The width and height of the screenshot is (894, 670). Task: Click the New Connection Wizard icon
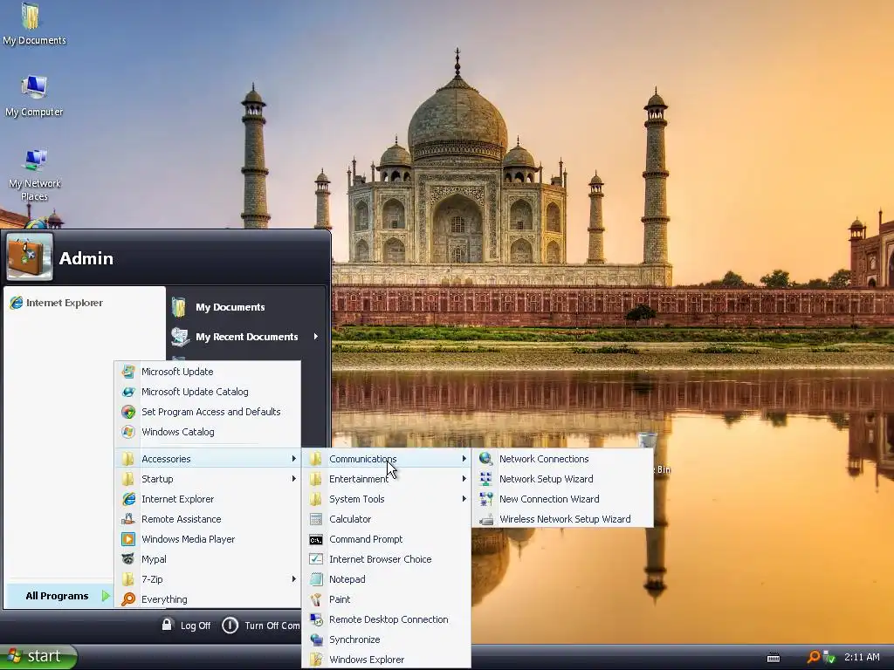click(485, 499)
